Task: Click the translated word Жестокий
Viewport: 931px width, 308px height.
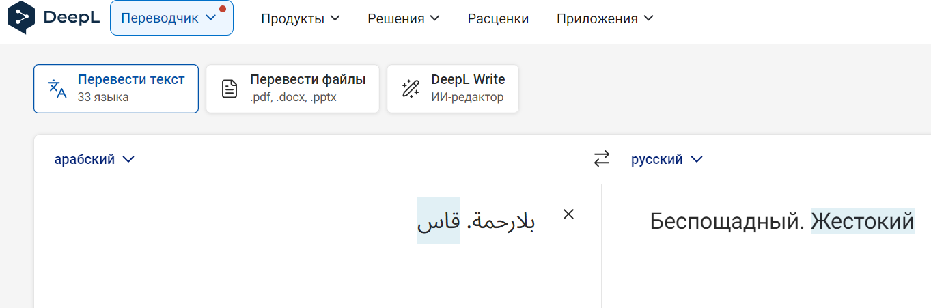Action: tap(862, 221)
